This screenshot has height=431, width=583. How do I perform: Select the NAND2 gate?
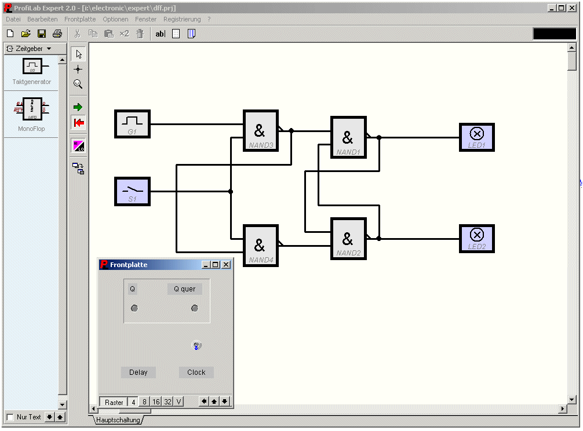348,239
